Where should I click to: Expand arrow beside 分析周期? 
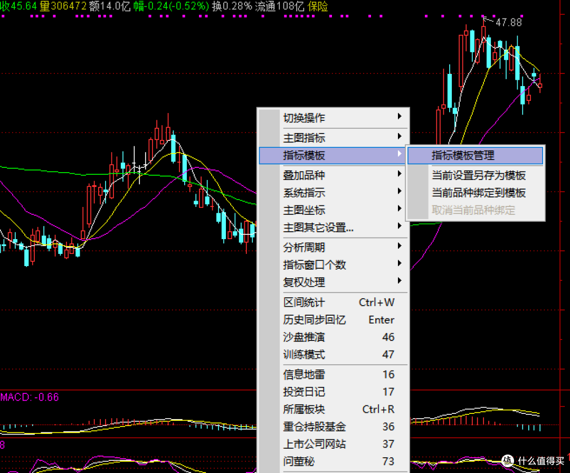[x=399, y=246]
